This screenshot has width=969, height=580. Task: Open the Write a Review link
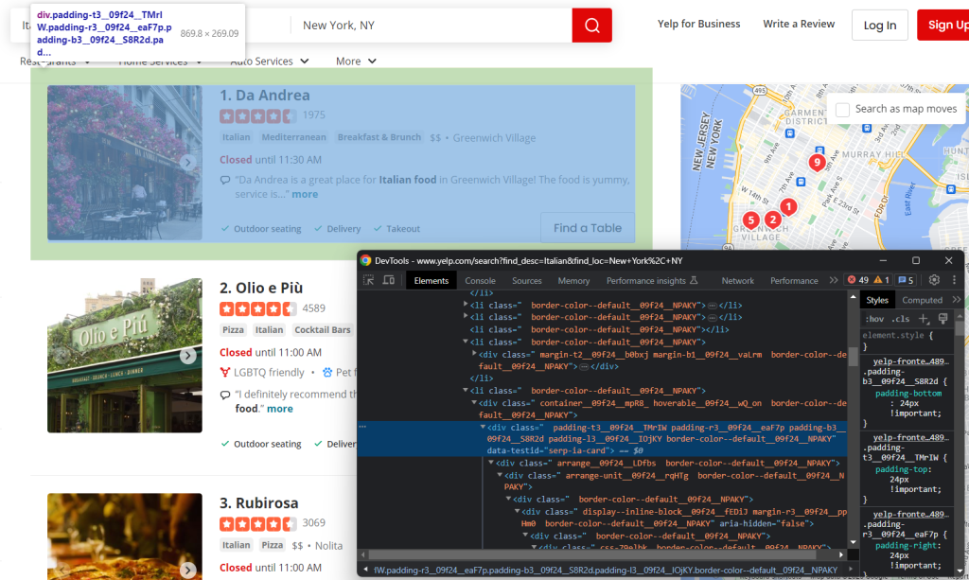(799, 24)
